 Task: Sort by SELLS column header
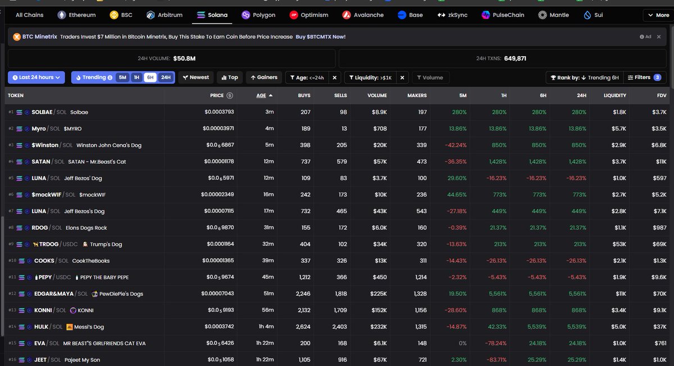click(x=340, y=95)
